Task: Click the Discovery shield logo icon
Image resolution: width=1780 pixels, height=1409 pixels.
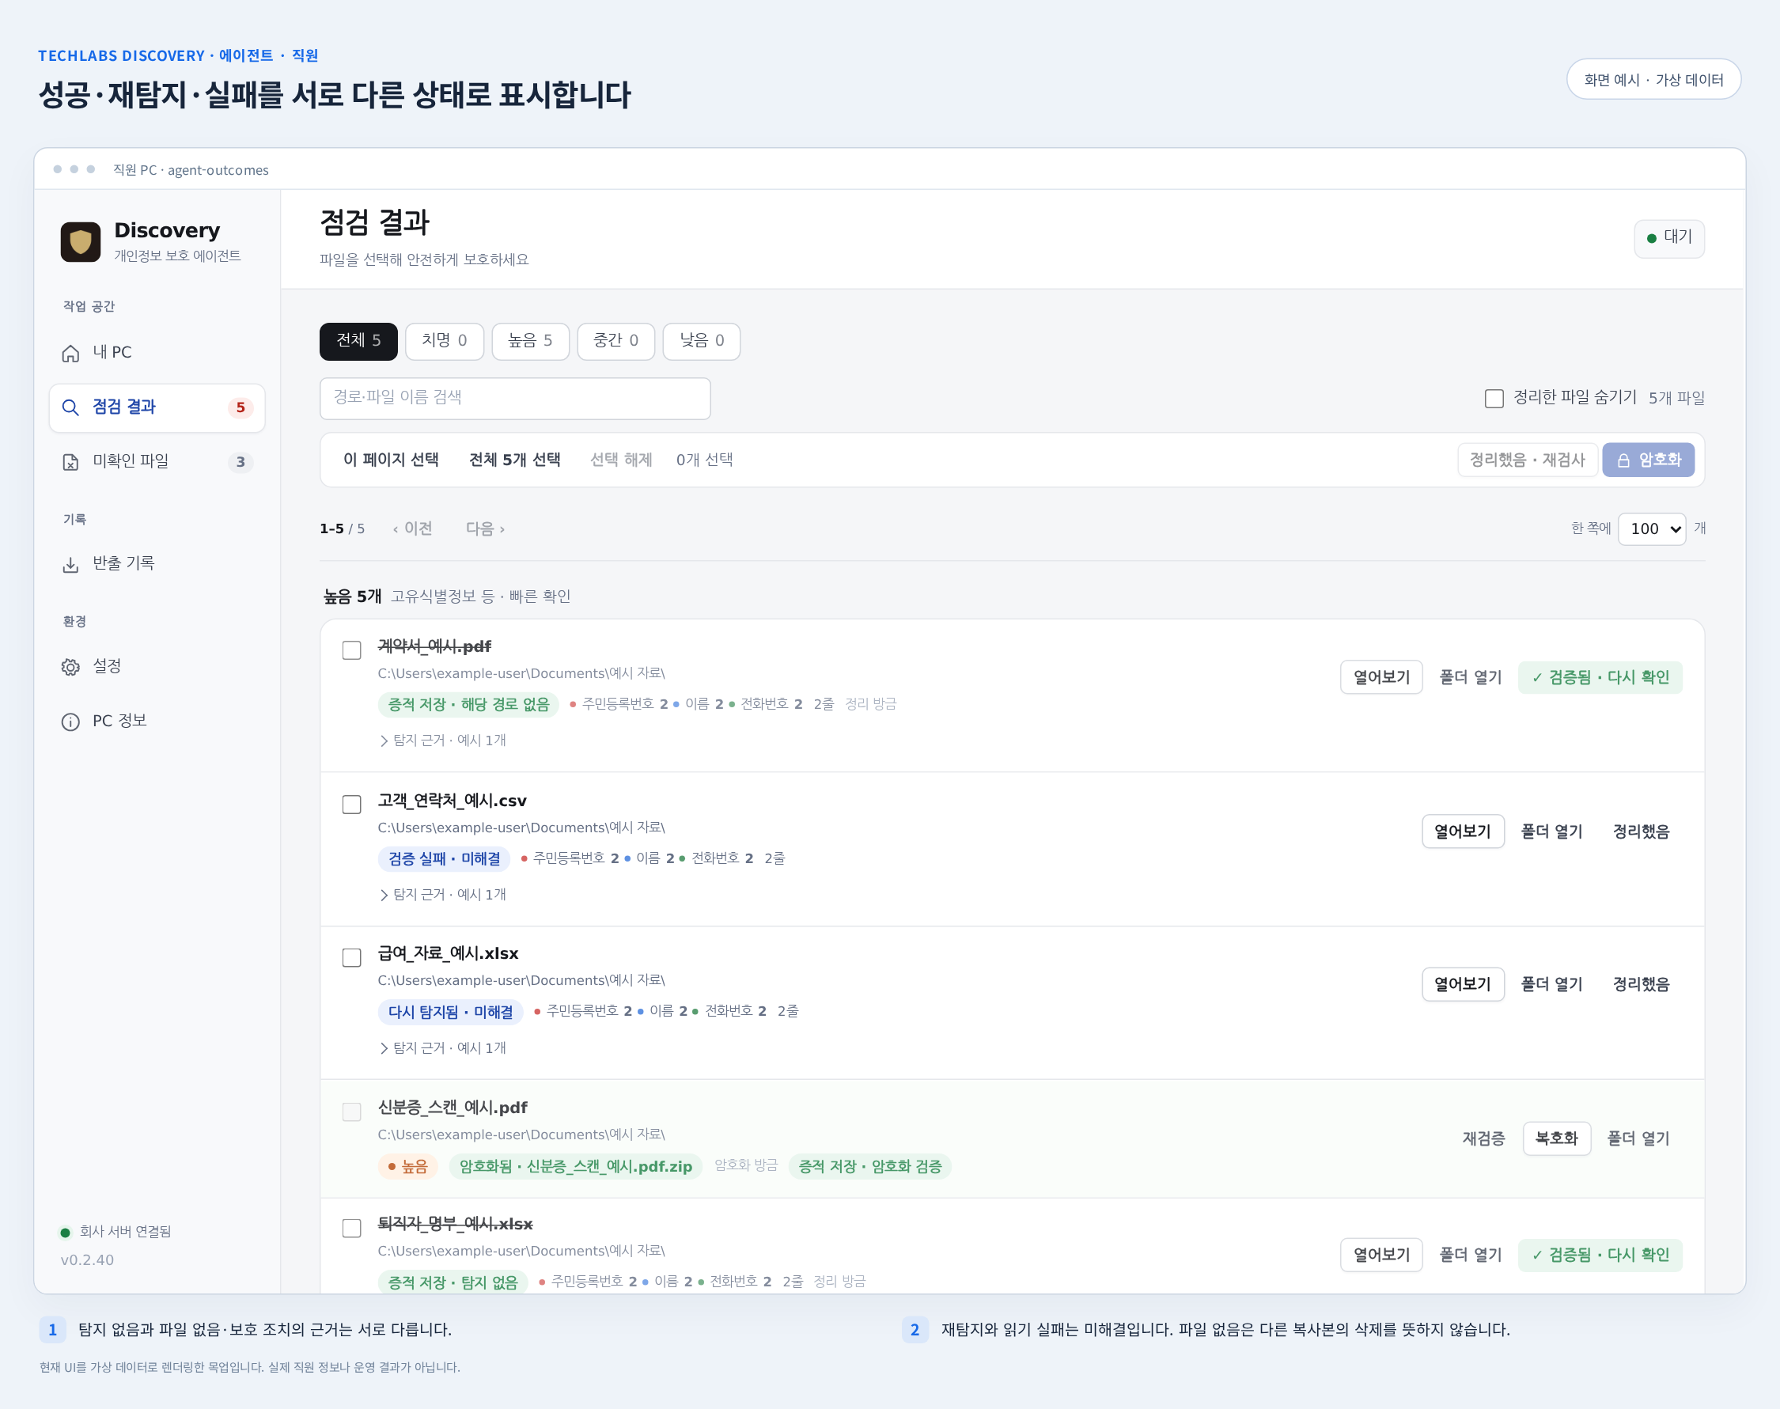Action: tap(81, 242)
